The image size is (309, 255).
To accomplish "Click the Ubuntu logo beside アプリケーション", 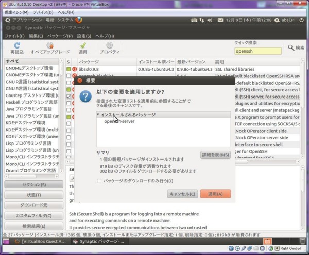I will click(x=7, y=20).
